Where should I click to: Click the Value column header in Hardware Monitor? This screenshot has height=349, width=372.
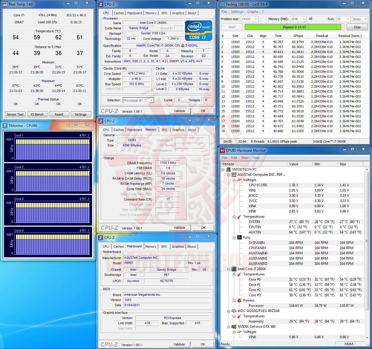coord(299,164)
